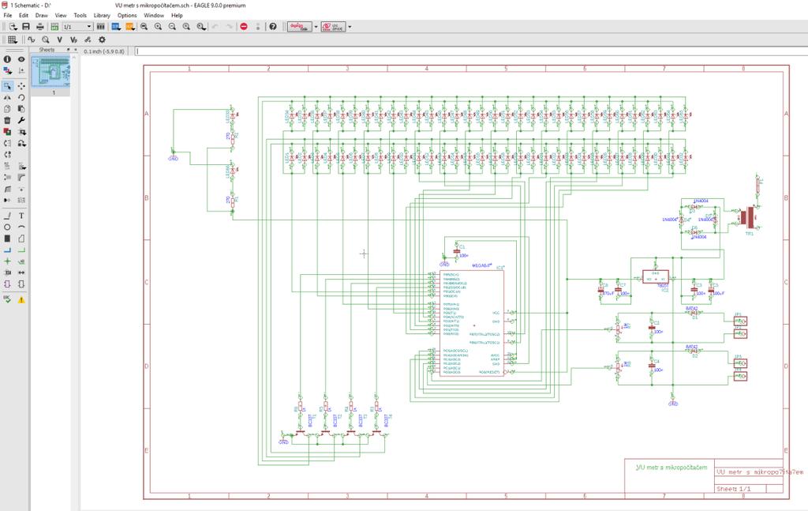The height and width of the screenshot is (511, 808).
Task: Click the red Stop command icon
Action: 244,26
